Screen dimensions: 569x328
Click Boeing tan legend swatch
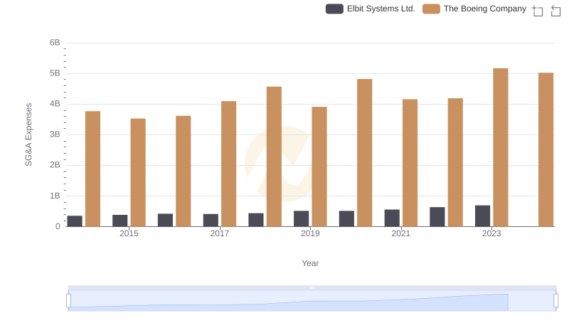click(432, 9)
